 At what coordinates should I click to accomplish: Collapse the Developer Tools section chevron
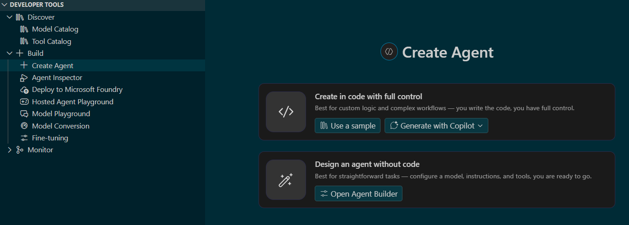(5, 5)
